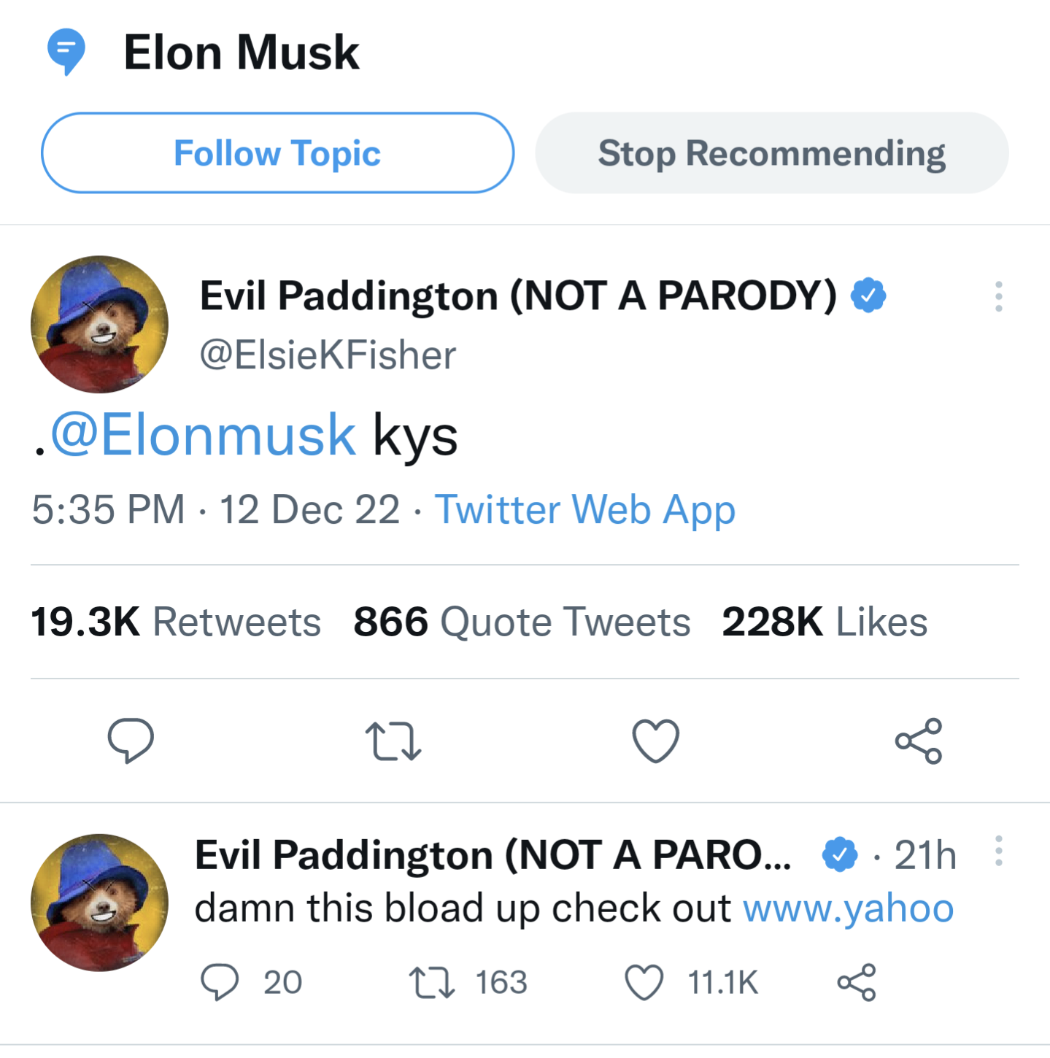Open the main tweet's Paddington profile picture

click(x=100, y=324)
